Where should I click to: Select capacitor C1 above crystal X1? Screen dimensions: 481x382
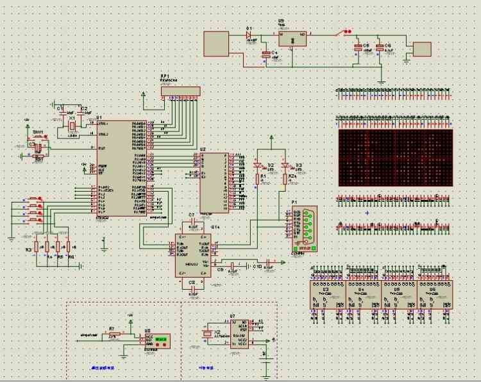click(x=63, y=113)
